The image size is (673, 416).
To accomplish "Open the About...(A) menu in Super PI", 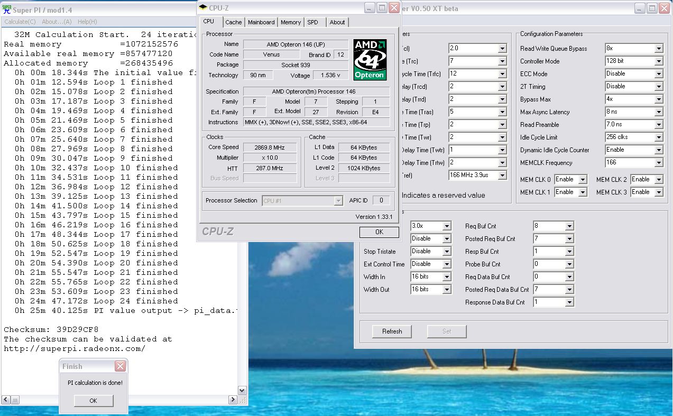I will [x=57, y=22].
